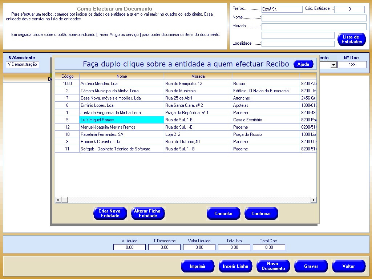This screenshot has height=279, width=372.
Task: Click the Ajuda help button
Action: pos(303,64)
